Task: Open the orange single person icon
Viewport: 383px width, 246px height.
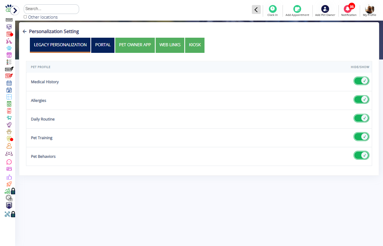Action: pyautogui.click(x=9, y=146)
